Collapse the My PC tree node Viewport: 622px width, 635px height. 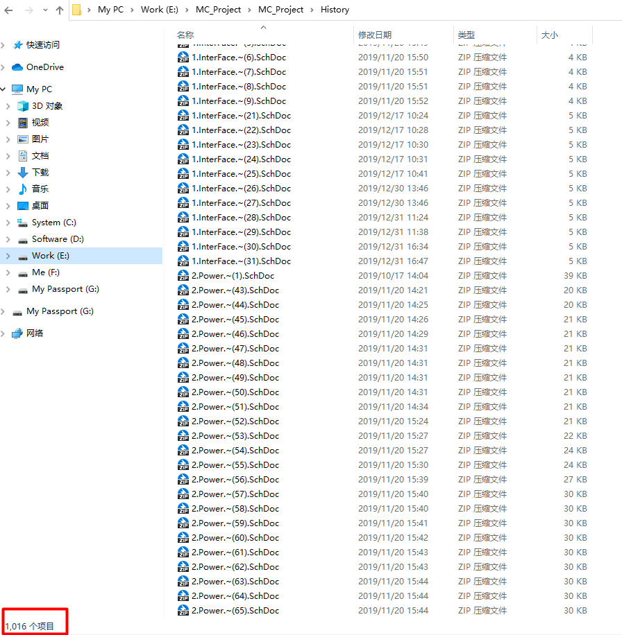pos(3,89)
